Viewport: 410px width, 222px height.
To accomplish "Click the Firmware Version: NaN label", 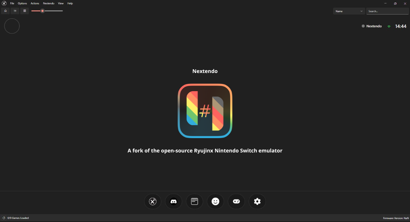I will [396, 218].
